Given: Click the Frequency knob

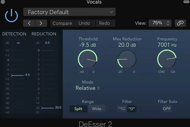Looking at the screenshot, I should click(167, 59).
